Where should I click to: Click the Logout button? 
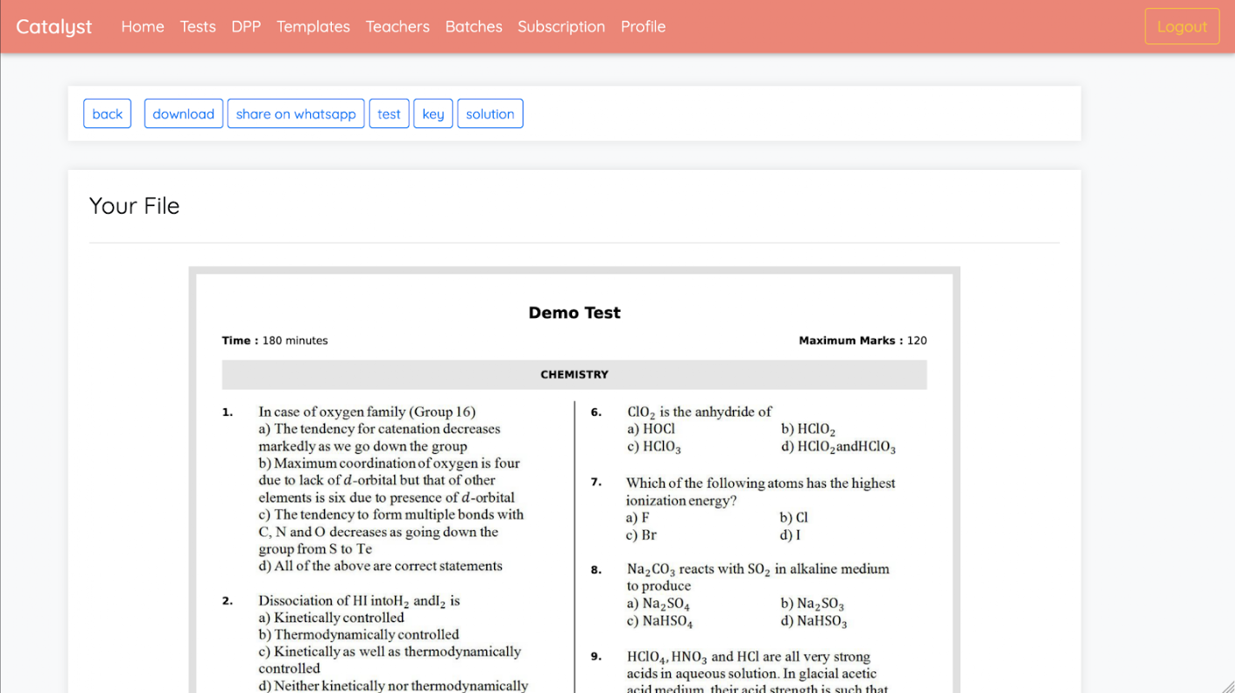(1182, 27)
